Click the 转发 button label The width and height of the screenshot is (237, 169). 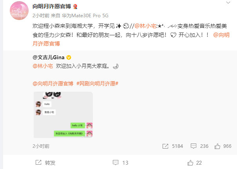pyautogui.click(x=50, y=163)
